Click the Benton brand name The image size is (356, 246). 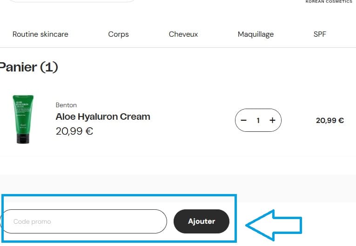pos(66,105)
